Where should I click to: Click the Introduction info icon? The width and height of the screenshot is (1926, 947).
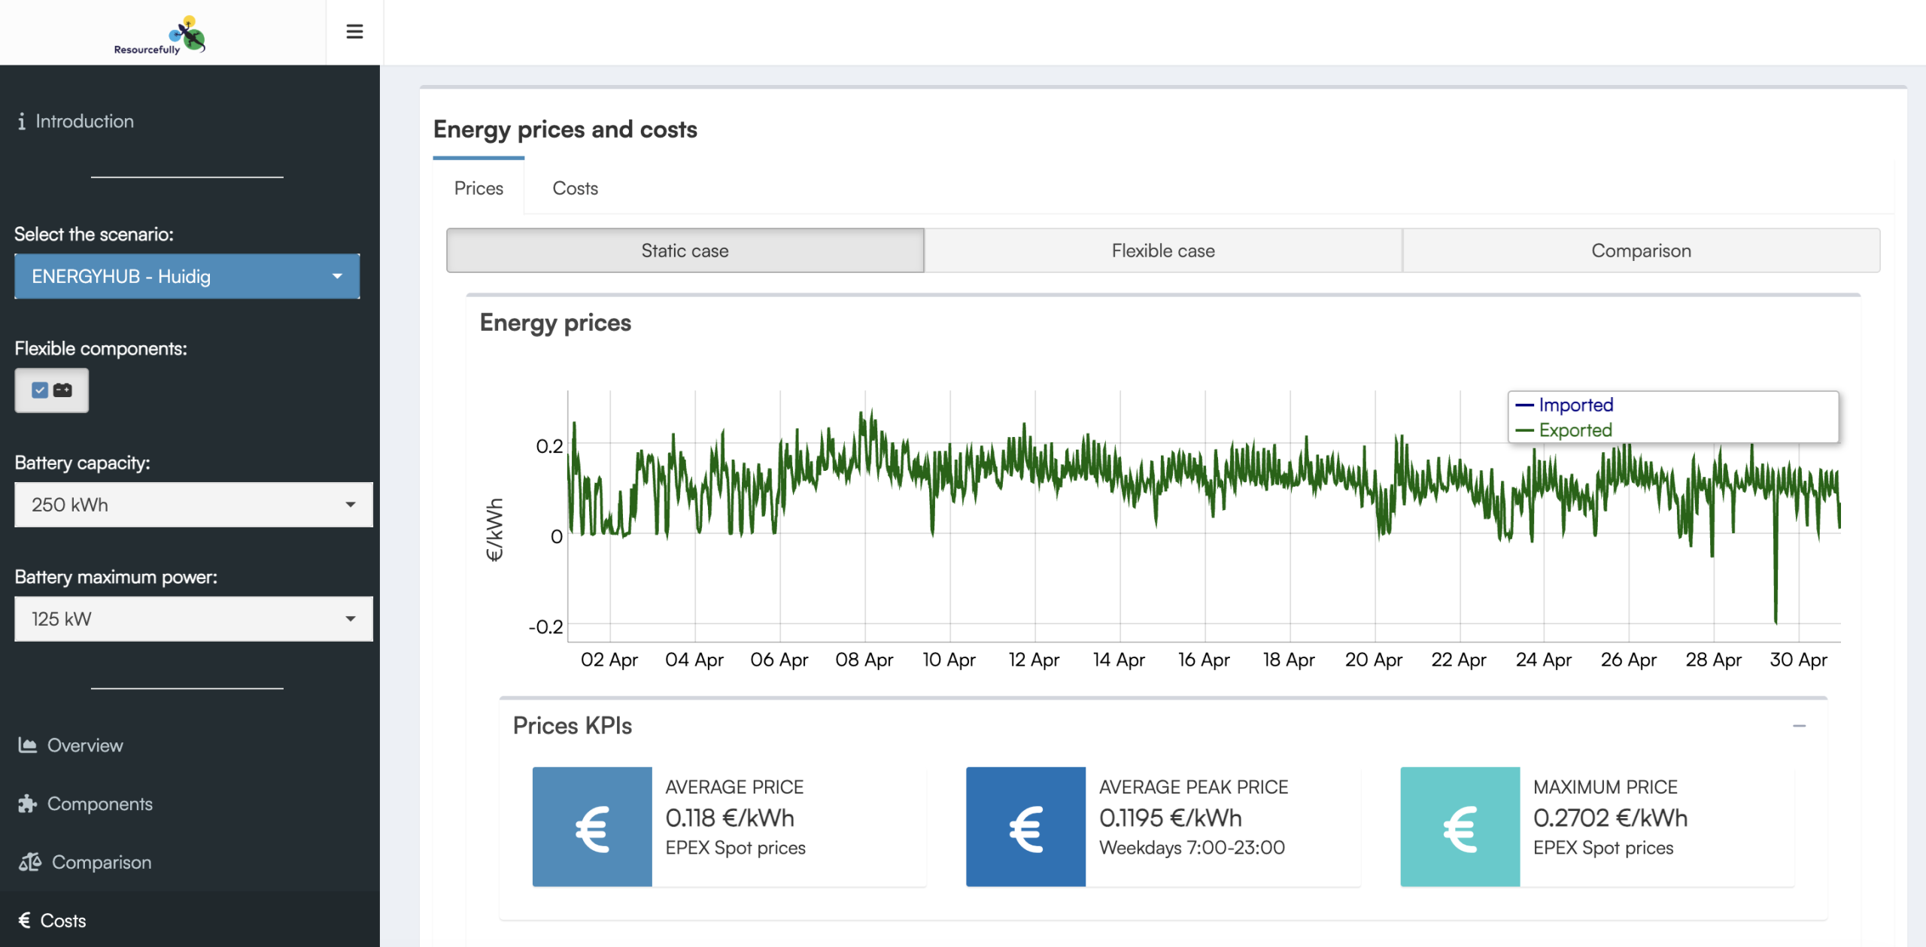23,120
